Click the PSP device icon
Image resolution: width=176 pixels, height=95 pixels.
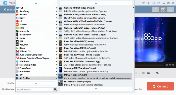click(17, 41)
